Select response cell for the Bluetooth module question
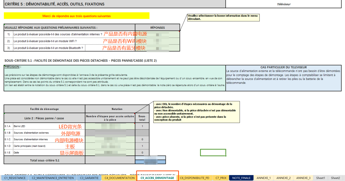This screenshot has height=181, width=345. (157, 48)
